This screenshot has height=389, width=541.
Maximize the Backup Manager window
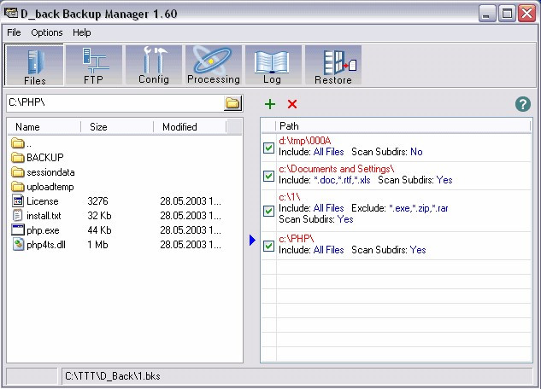click(507, 15)
